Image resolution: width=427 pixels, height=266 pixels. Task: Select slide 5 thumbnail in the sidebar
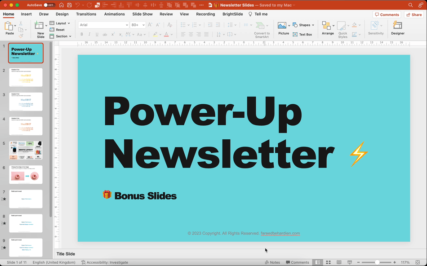pos(26,150)
